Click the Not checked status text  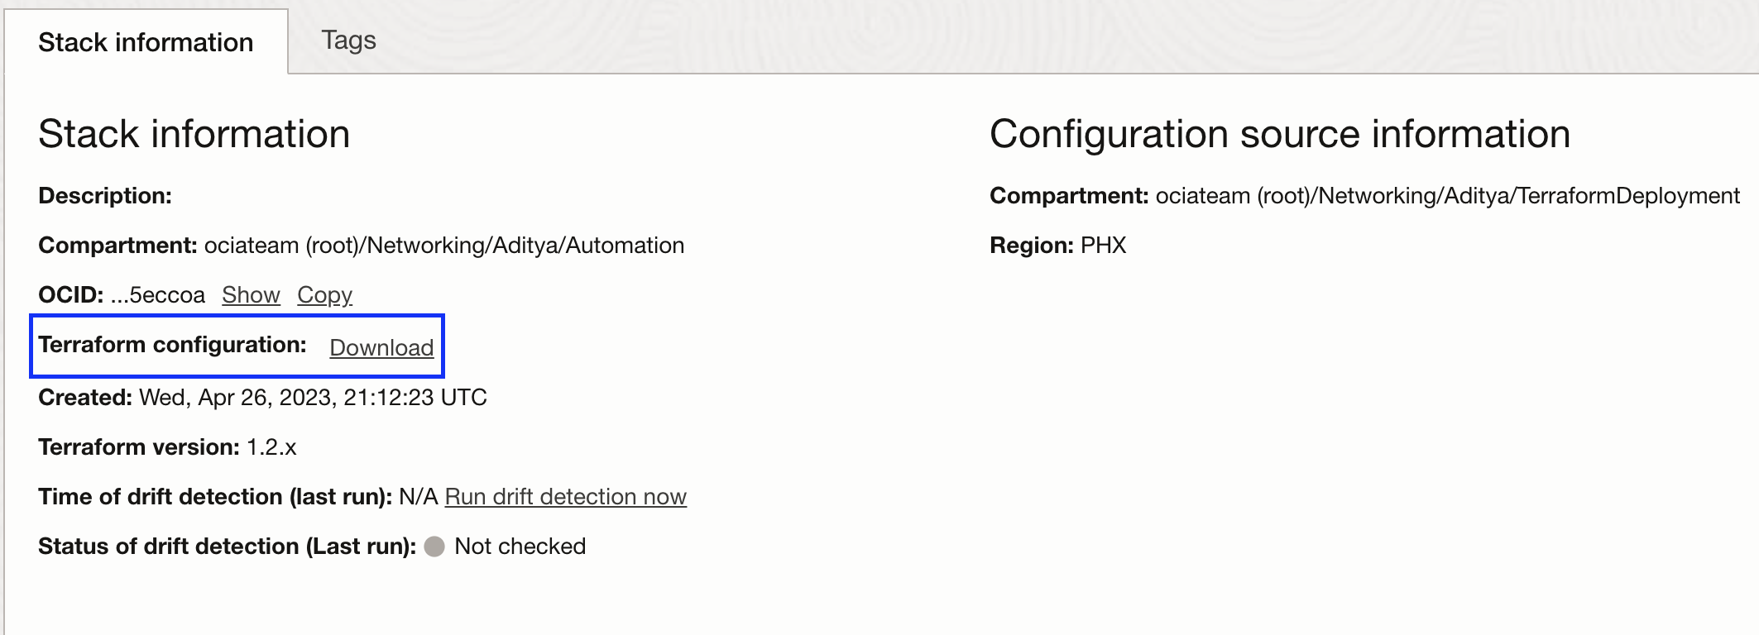[x=521, y=546]
